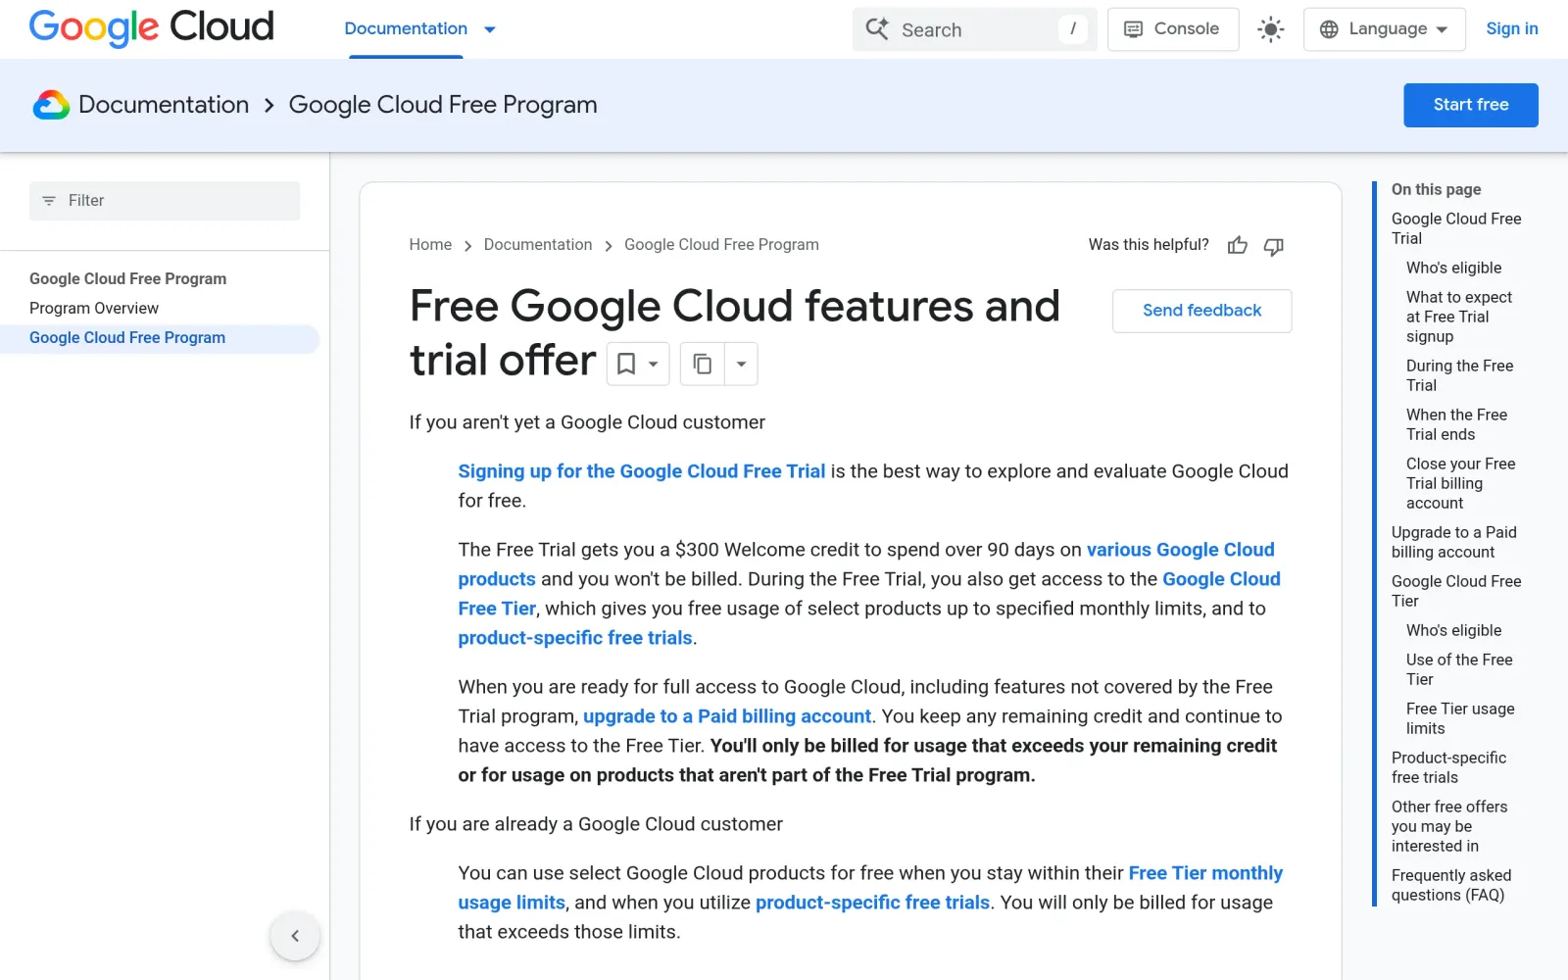Open Program Overview in sidebar
Screen dimensions: 1568x980
click(x=94, y=309)
